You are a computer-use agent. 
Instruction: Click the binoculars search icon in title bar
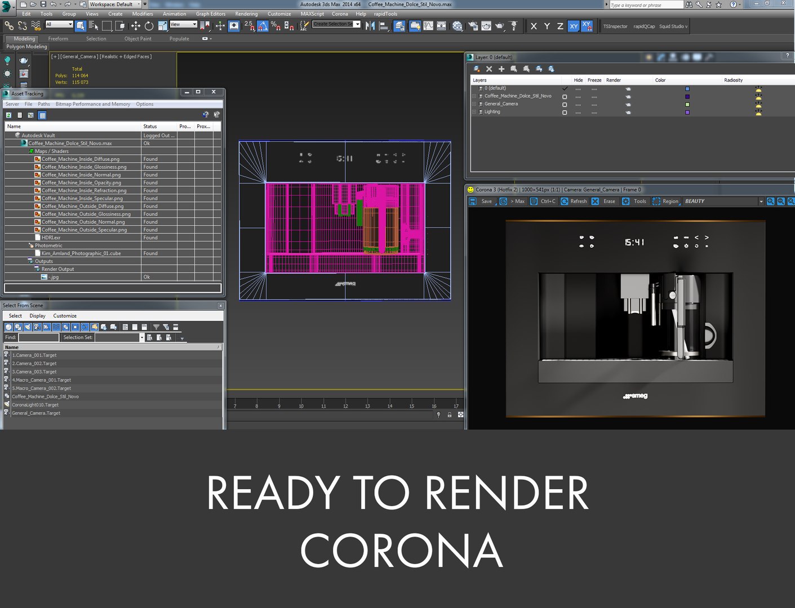(x=689, y=5)
